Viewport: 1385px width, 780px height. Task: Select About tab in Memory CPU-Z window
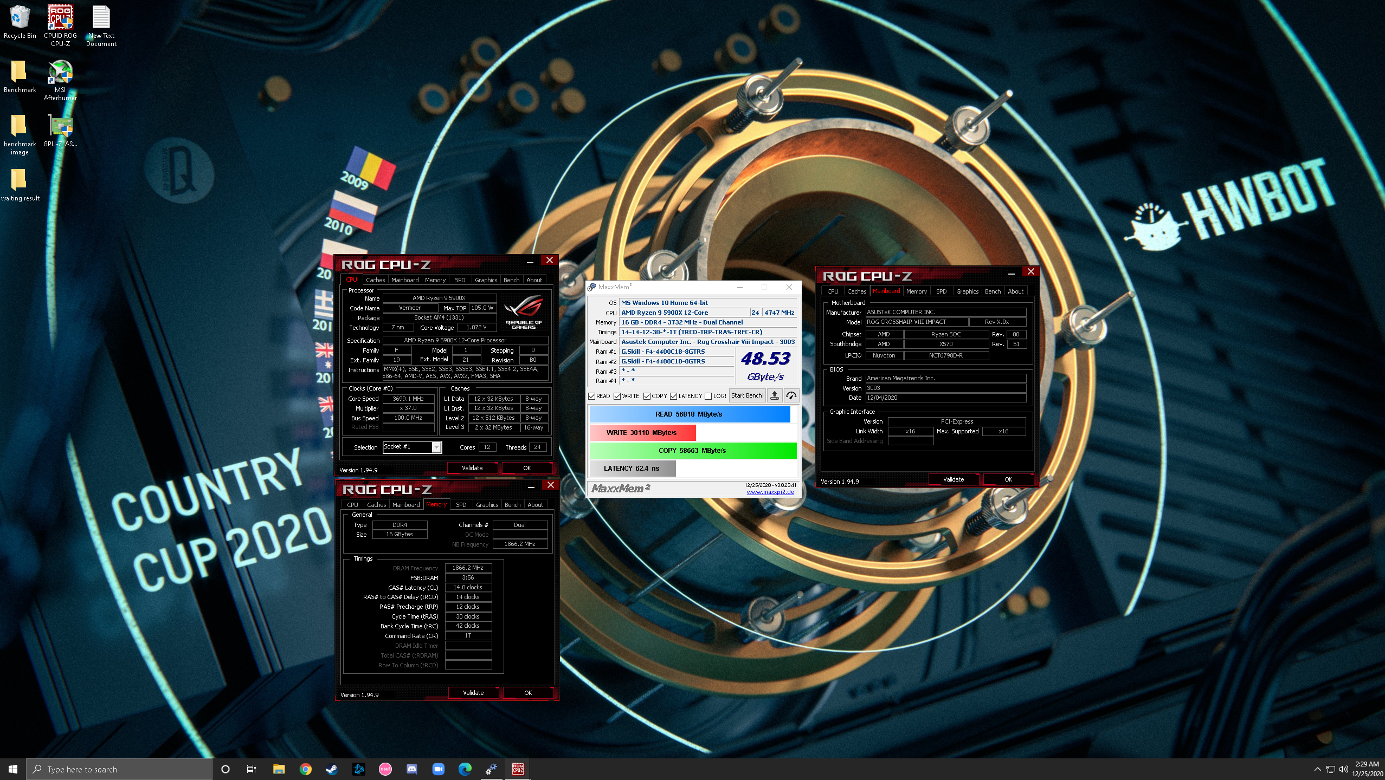click(x=535, y=505)
